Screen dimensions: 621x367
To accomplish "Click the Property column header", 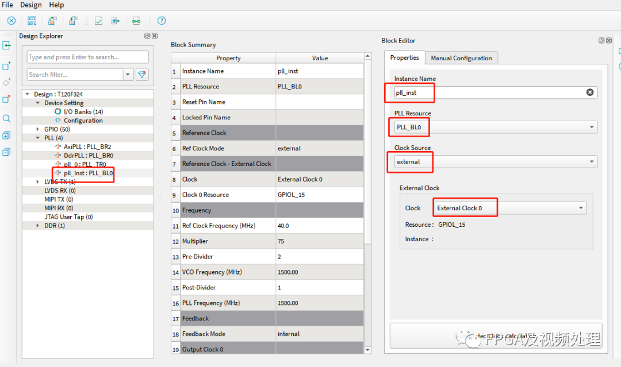I will 228,58.
